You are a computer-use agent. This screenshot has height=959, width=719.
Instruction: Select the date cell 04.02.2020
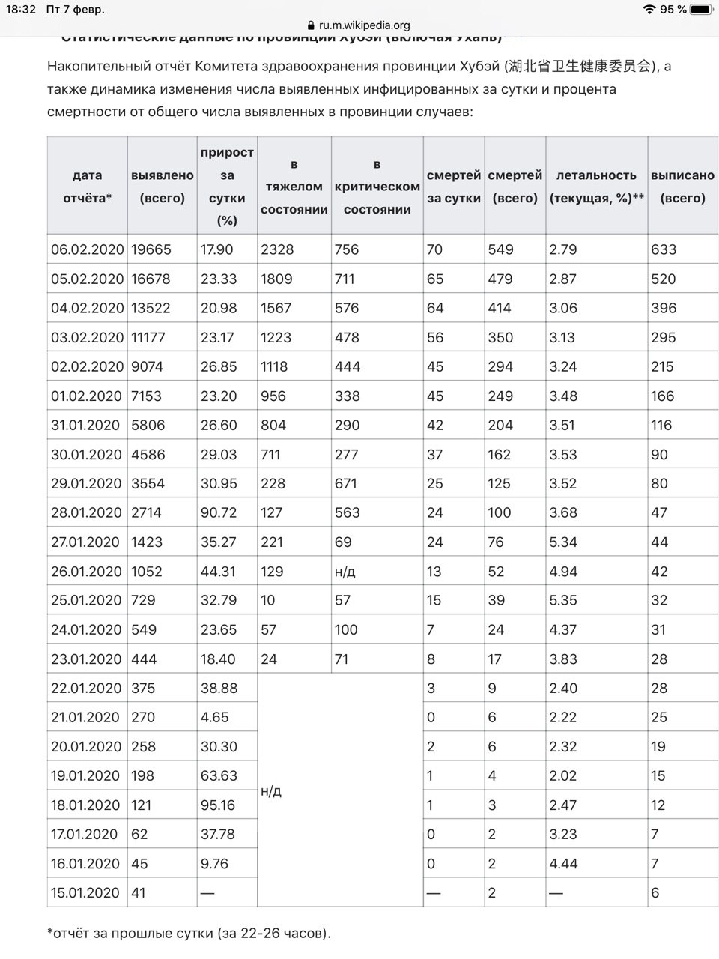(x=87, y=308)
